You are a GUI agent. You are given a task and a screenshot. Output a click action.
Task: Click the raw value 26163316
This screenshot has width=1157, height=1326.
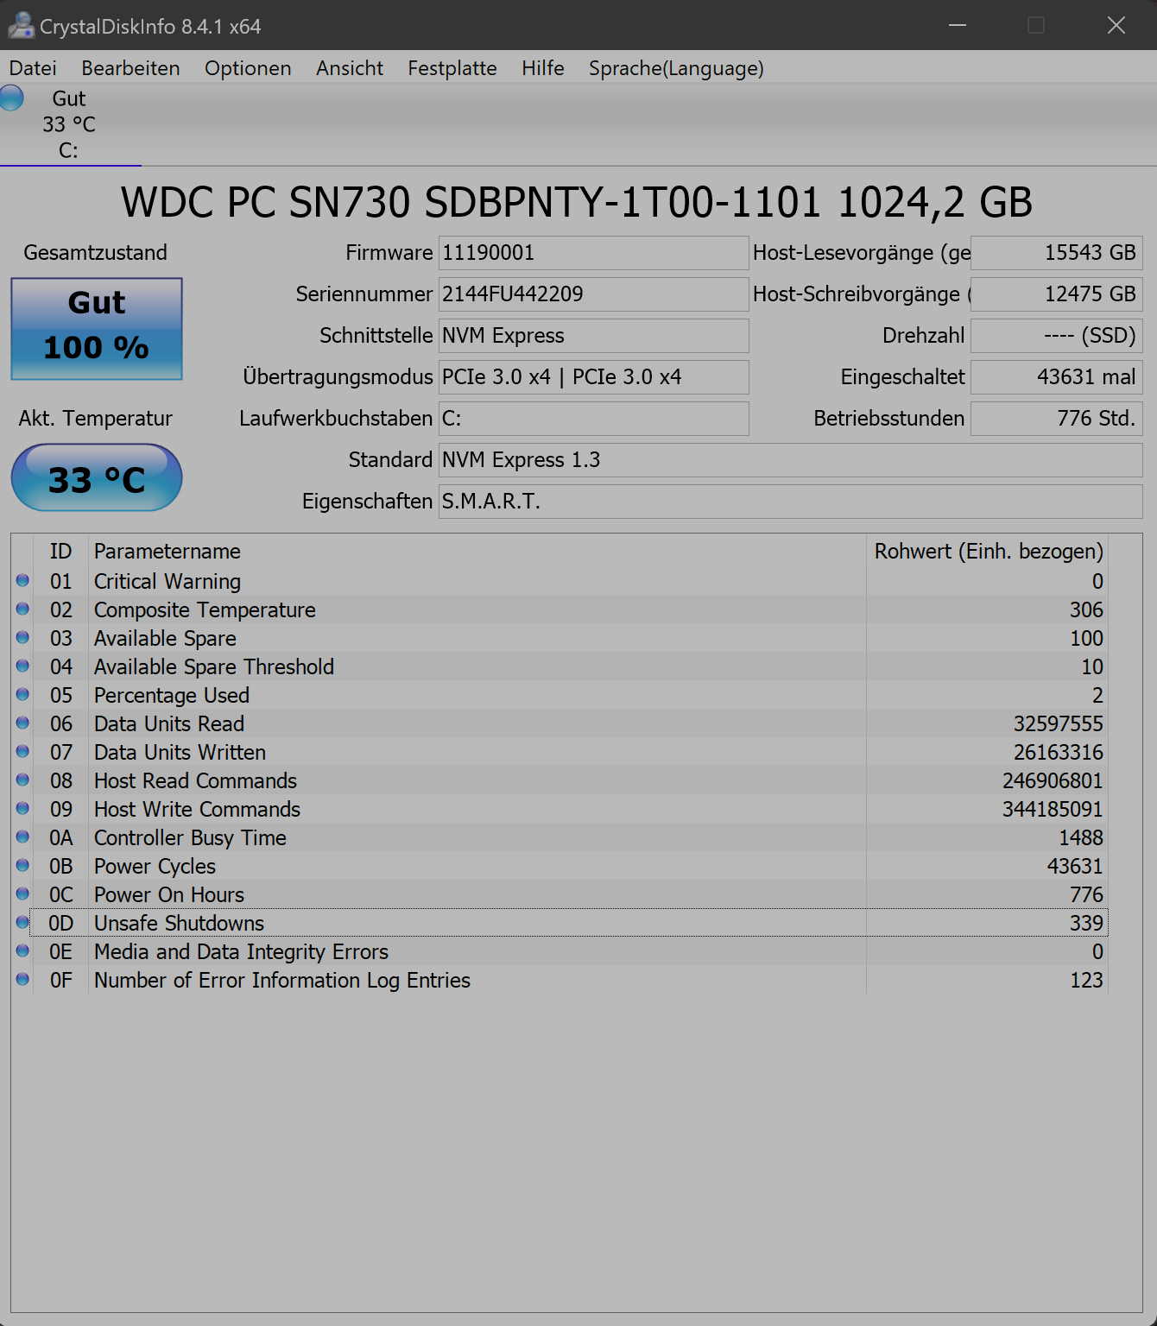(x=1058, y=752)
